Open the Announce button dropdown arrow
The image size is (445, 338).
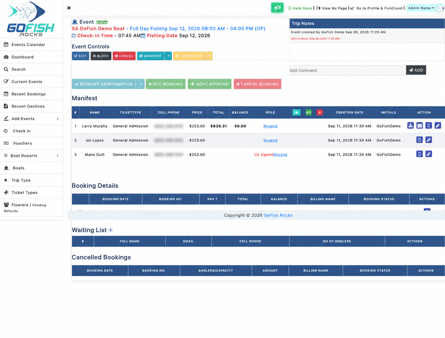click(209, 56)
